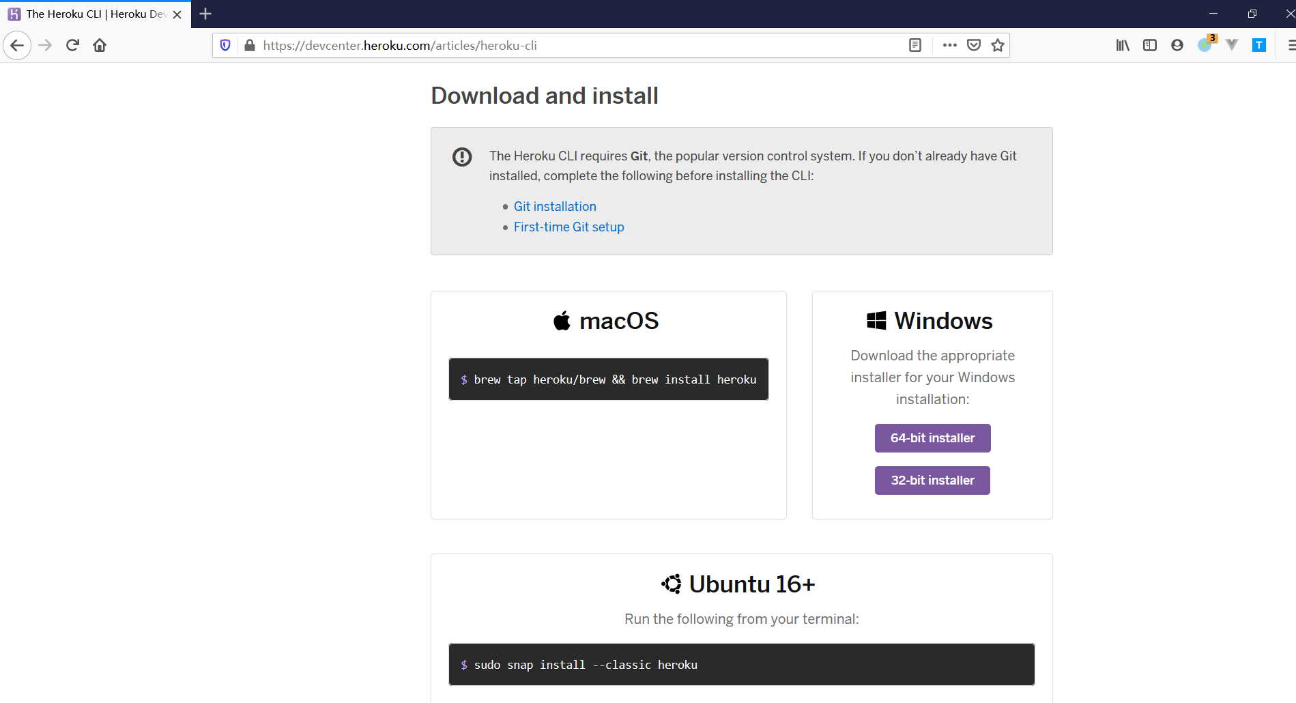
Task: Open Firefox account menu
Action: coord(1177,46)
